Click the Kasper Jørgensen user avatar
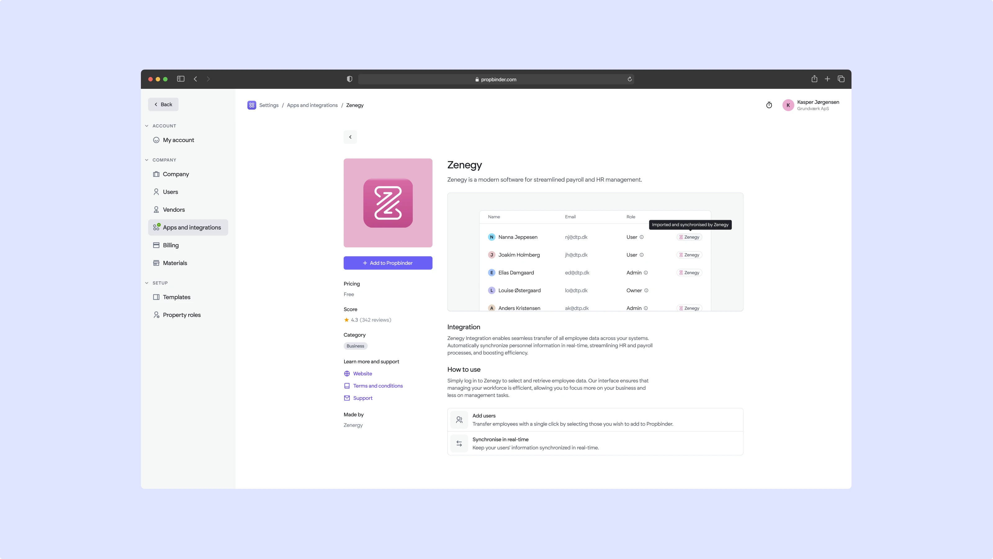The image size is (993, 559). [x=788, y=105]
